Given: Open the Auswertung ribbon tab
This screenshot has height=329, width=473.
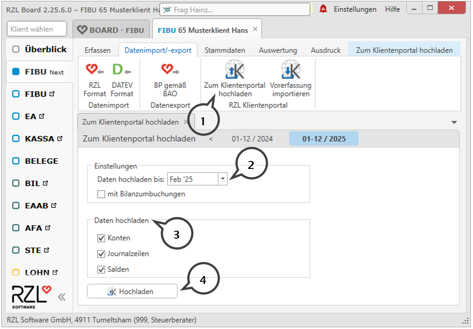Looking at the screenshot, I should [x=278, y=50].
